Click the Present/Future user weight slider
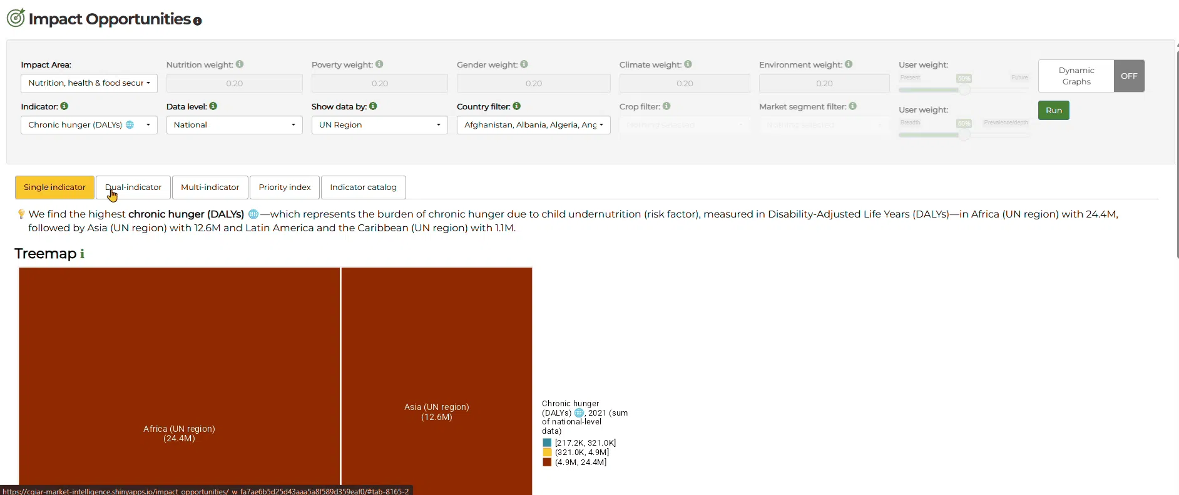Viewport: 1179px width, 495px height. tap(964, 90)
